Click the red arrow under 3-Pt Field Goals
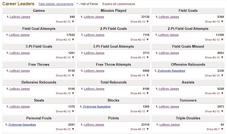Screen dimensions: 227x134 point(73,58)
